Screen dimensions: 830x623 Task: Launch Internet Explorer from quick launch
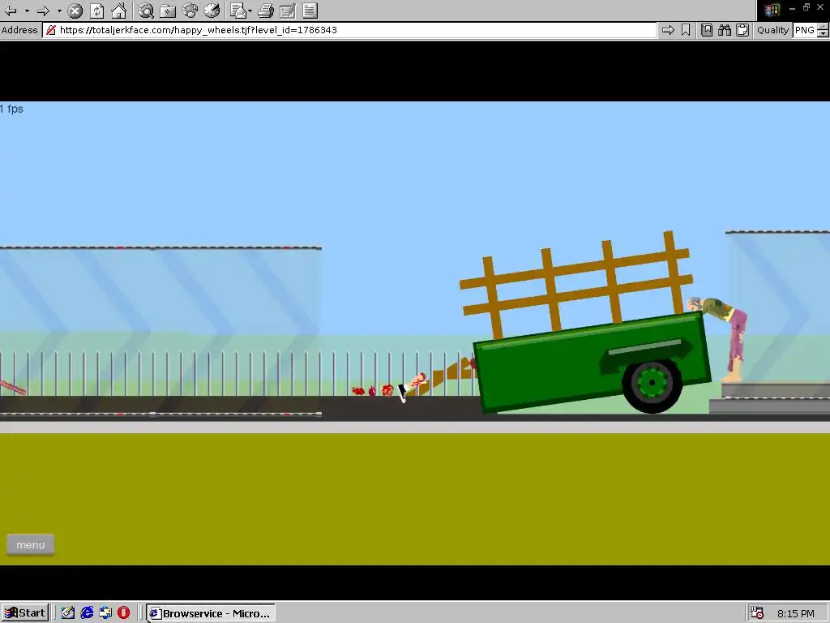pos(87,613)
